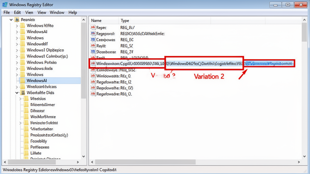Click tree pane scroll right arrow
This screenshot has height=174, width=310.
pos(78,162)
